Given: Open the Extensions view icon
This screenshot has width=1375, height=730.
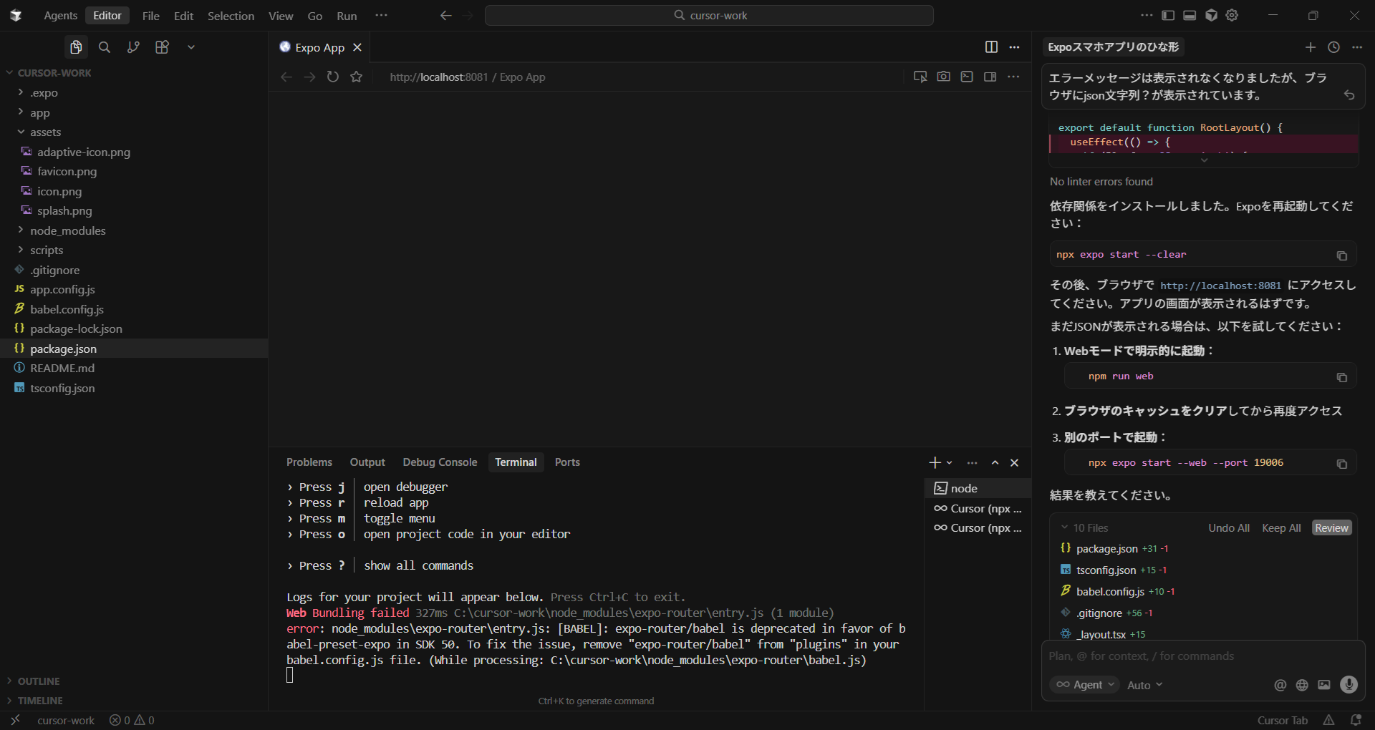Looking at the screenshot, I should [163, 47].
